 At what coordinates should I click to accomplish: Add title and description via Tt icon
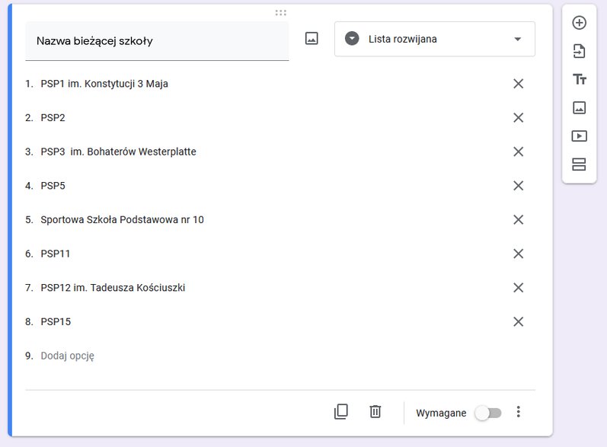579,79
